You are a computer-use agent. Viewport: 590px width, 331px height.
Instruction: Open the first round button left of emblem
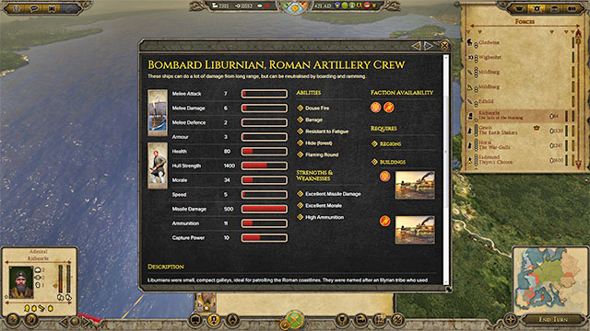point(195,320)
